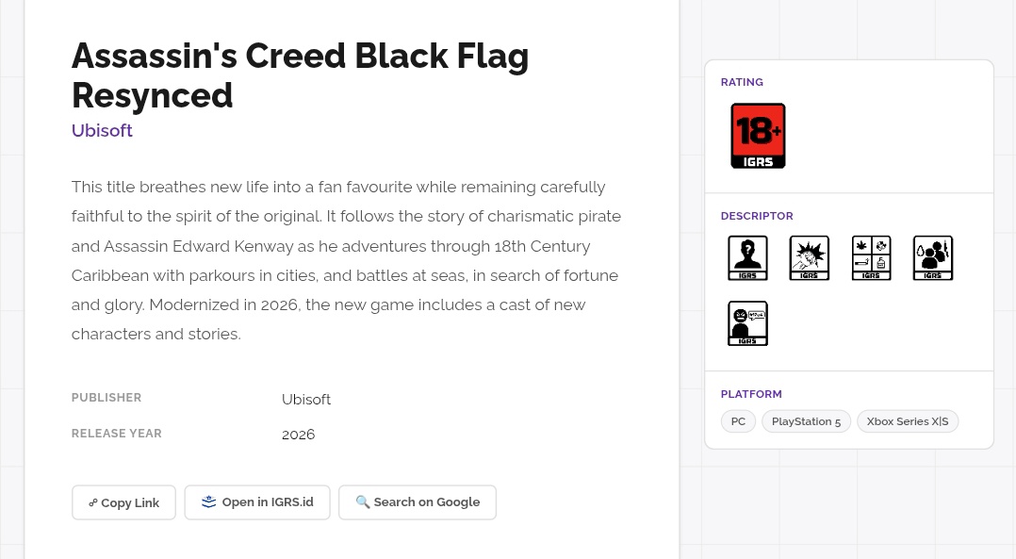Viewport: 1016px width, 559px height.
Task: Click the Assassin's Creed Black Flag Resynced title
Action: (300, 75)
